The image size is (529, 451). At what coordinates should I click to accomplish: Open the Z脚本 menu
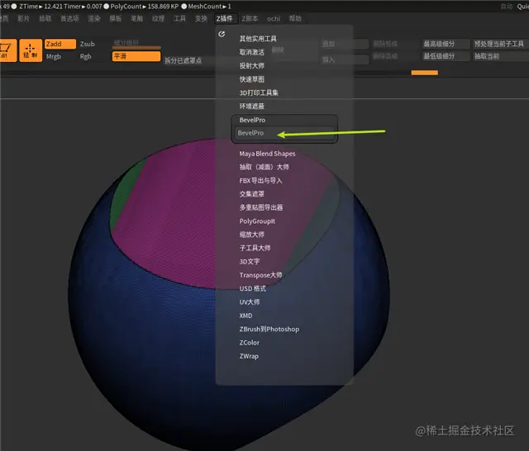[x=250, y=18]
